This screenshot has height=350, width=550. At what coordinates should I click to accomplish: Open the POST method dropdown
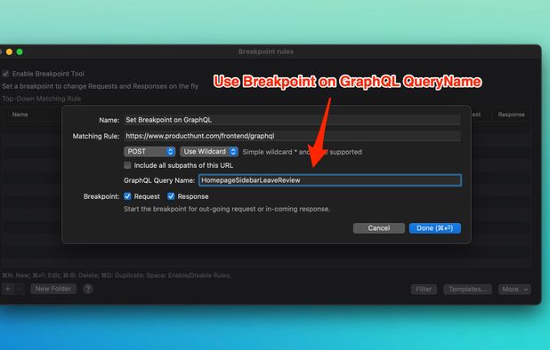(150, 152)
